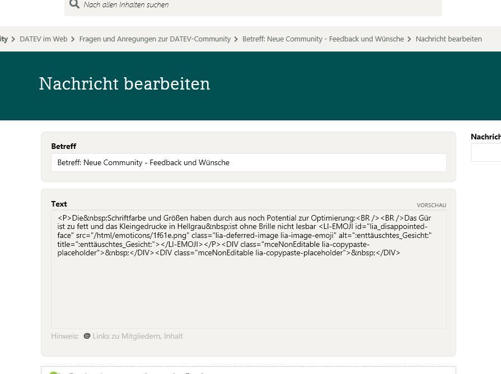501x374 pixels.
Task: Click the chevron before DATEV im Web
Action: [x=13, y=39]
